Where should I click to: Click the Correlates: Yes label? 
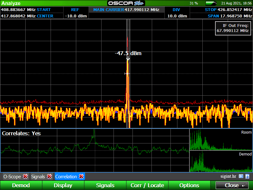(21, 133)
